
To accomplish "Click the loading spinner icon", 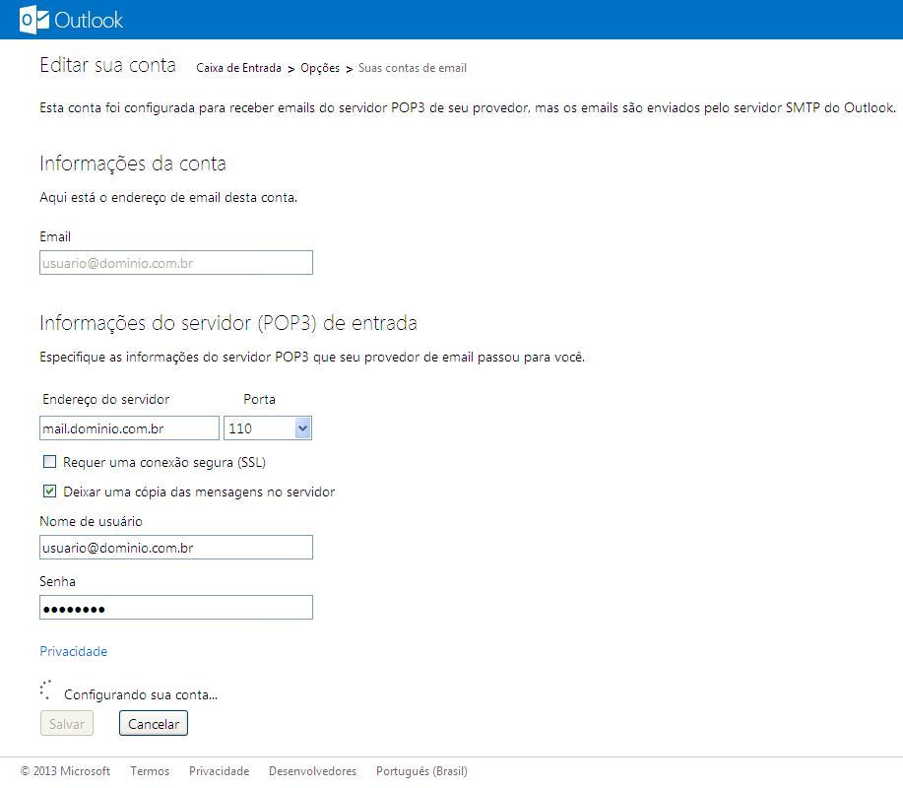I will (45, 690).
